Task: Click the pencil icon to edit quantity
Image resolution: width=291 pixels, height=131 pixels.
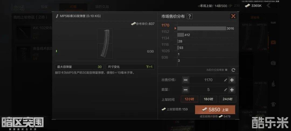Action: click(x=226, y=90)
